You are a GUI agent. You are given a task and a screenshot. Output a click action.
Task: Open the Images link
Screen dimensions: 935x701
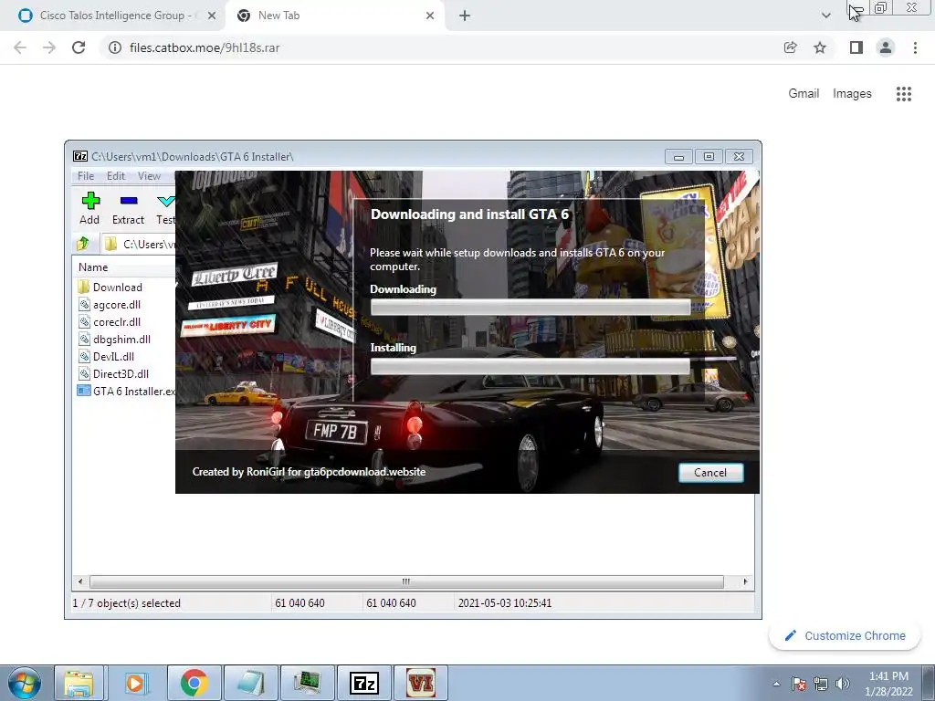pyautogui.click(x=852, y=94)
